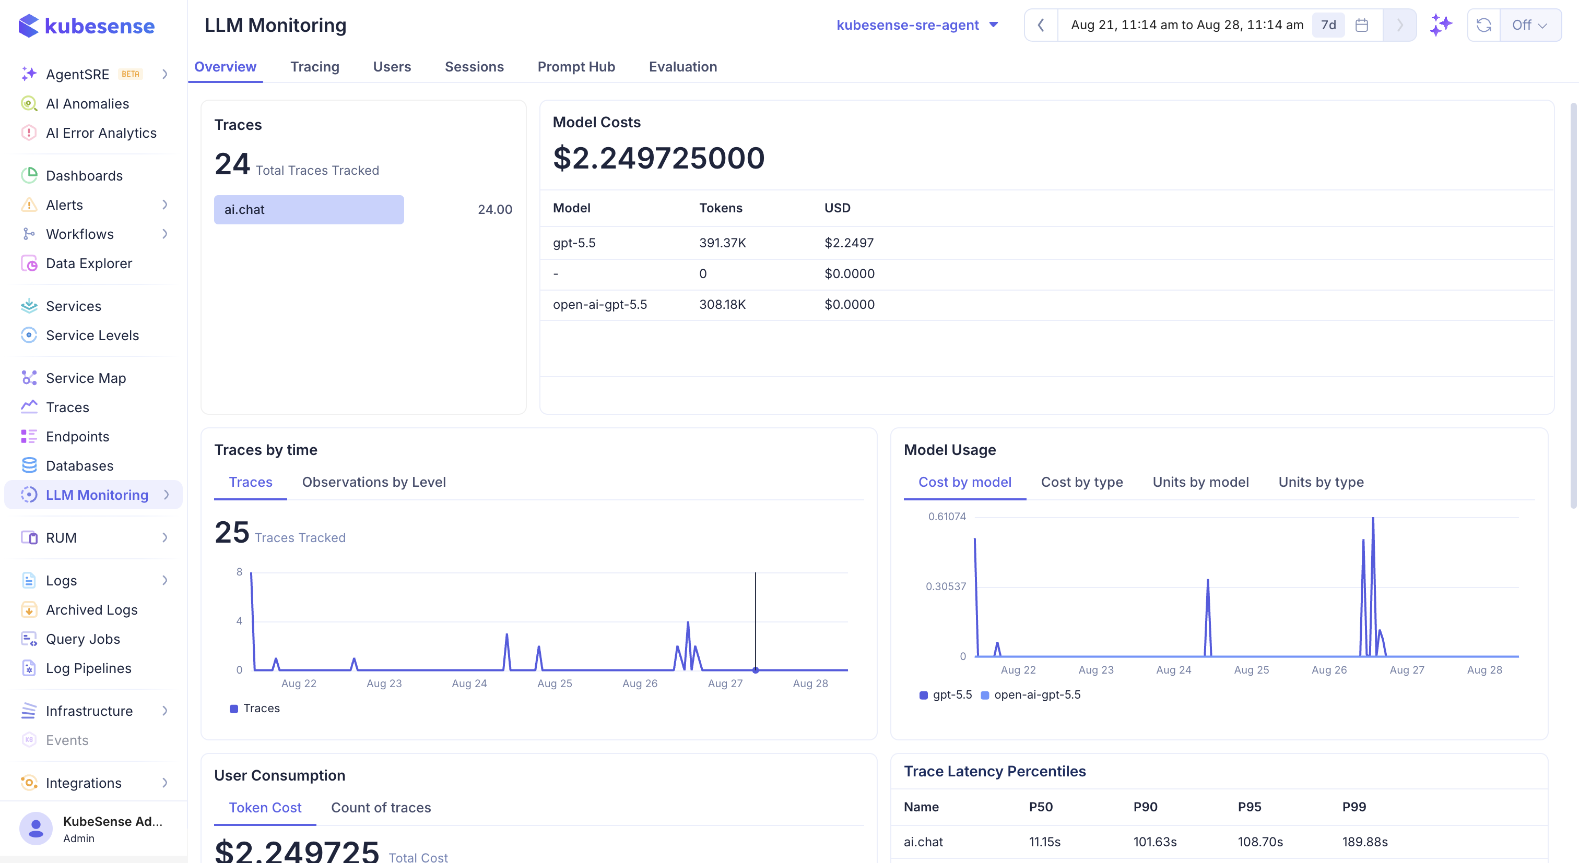Switch to the Tracing tab
Image resolution: width=1579 pixels, height=863 pixels.
coord(314,67)
